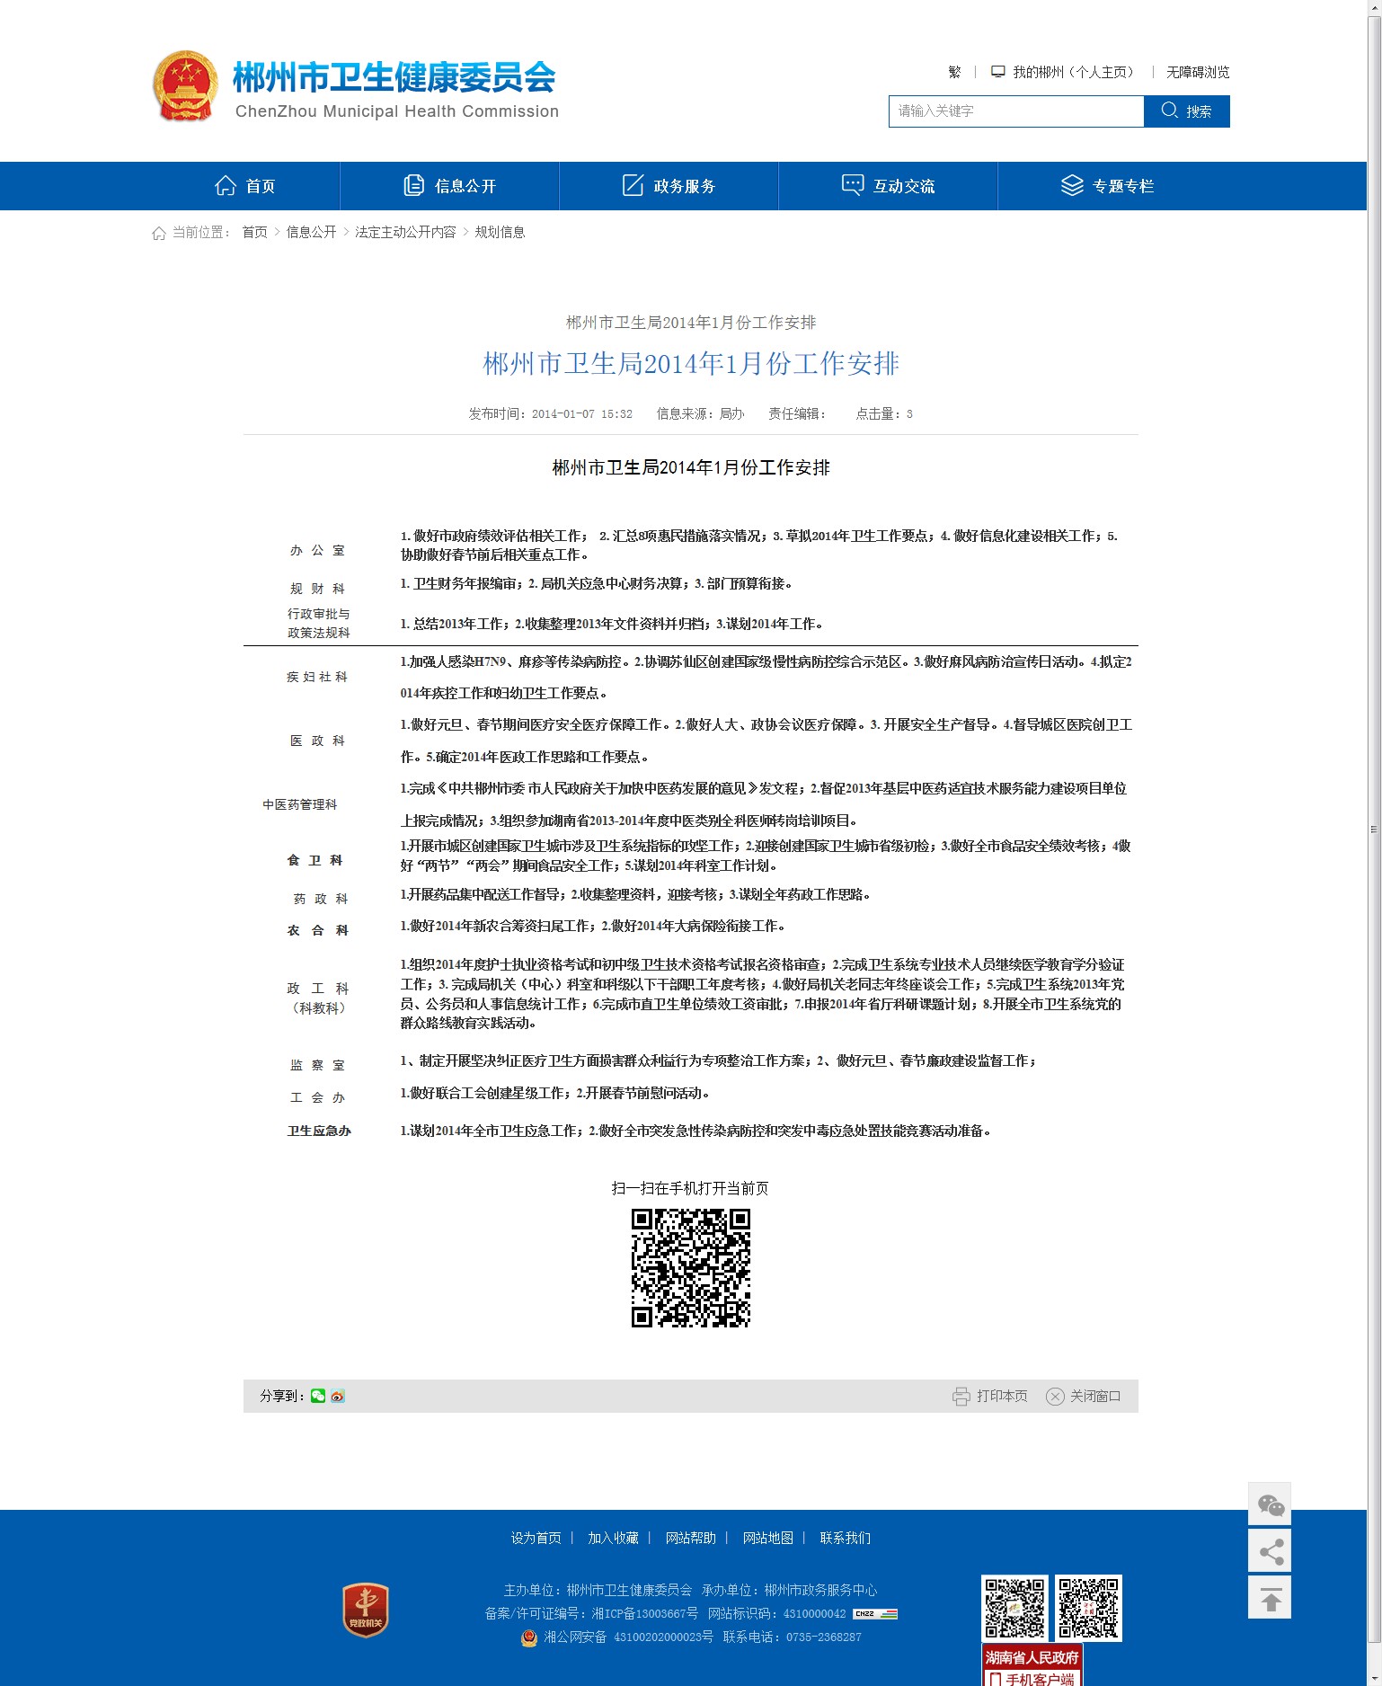Click the house icon in home tab

[226, 185]
